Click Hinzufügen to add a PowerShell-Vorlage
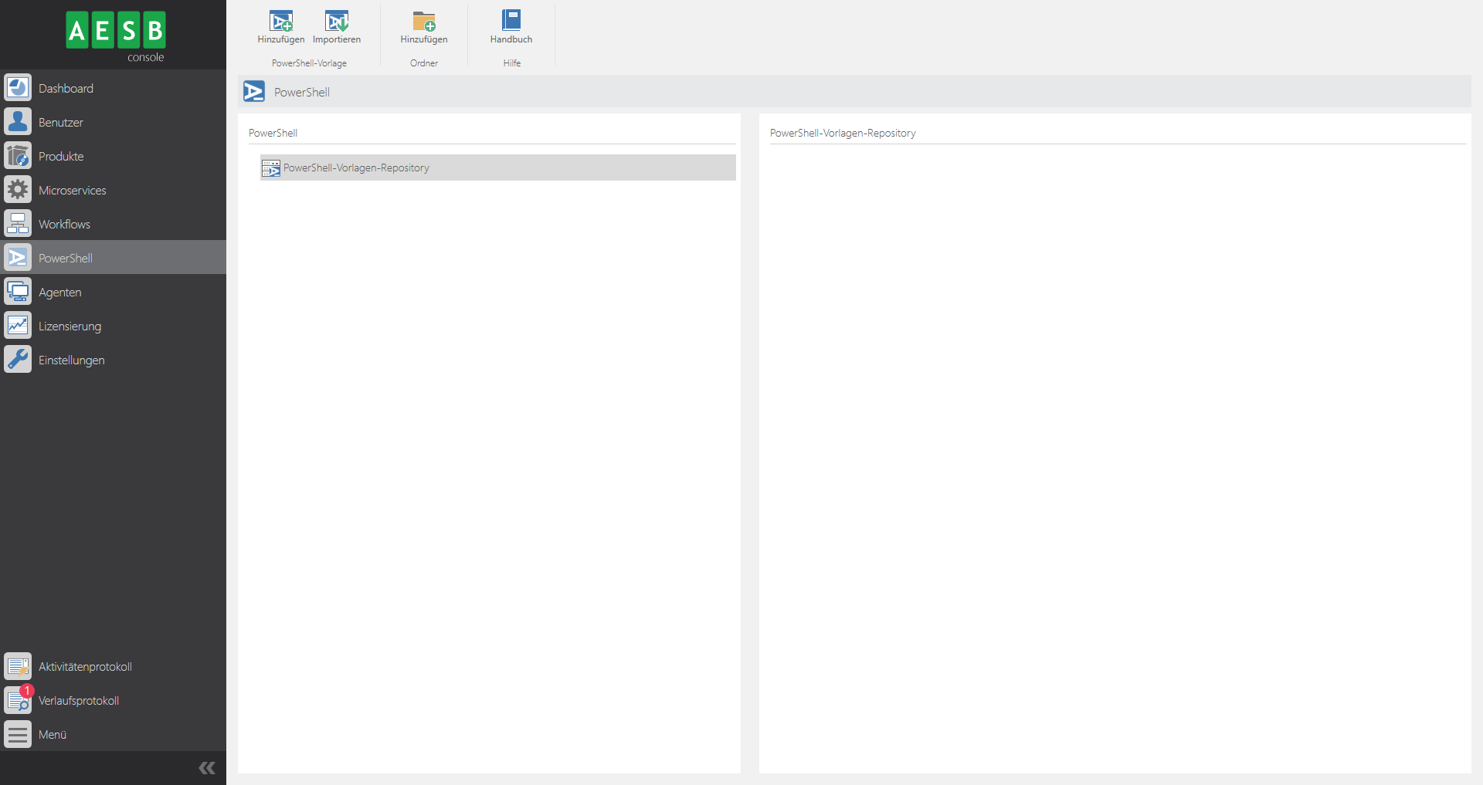Viewport: 1483px width, 785px height. 280,25
